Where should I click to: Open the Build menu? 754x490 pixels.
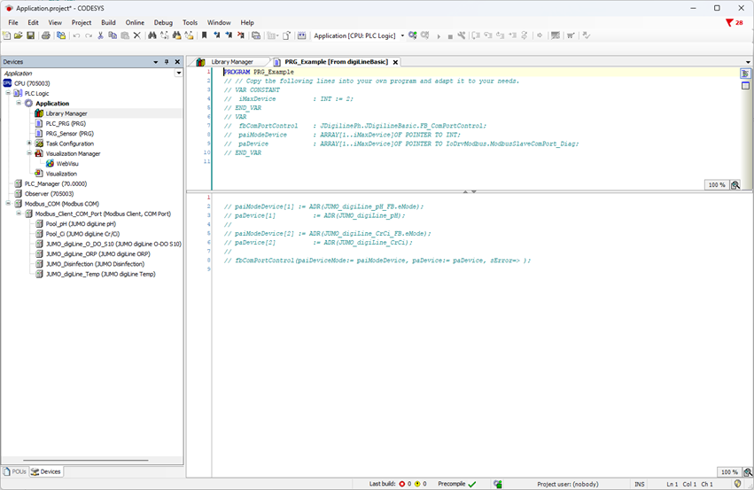coord(108,23)
